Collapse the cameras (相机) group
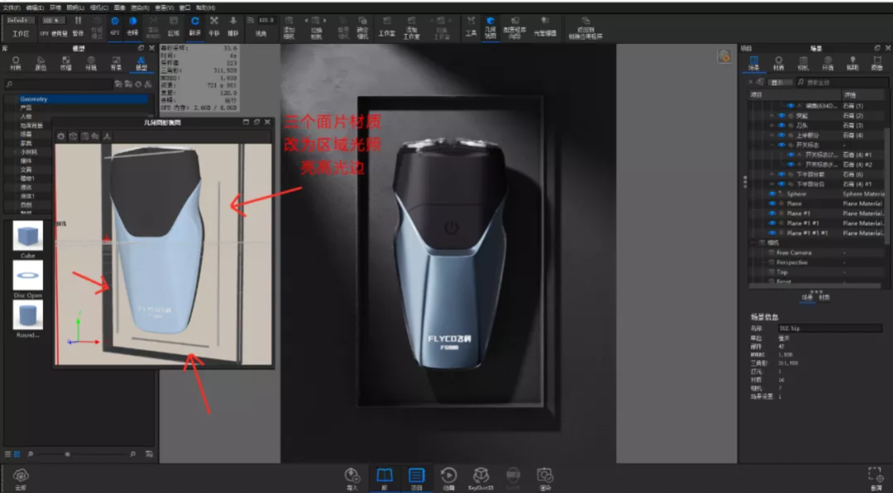The width and height of the screenshot is (893, 493). 754,243
